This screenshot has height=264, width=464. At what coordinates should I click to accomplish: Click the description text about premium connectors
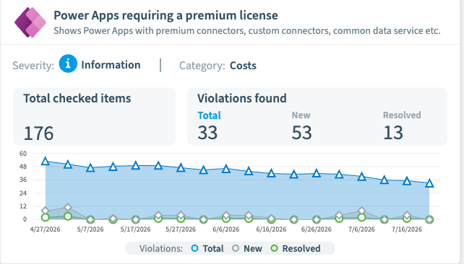click(x=247, y=31)
